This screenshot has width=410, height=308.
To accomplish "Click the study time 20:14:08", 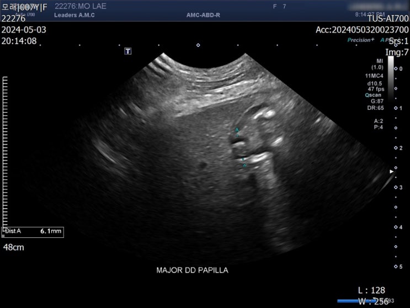I will (19, 41).
